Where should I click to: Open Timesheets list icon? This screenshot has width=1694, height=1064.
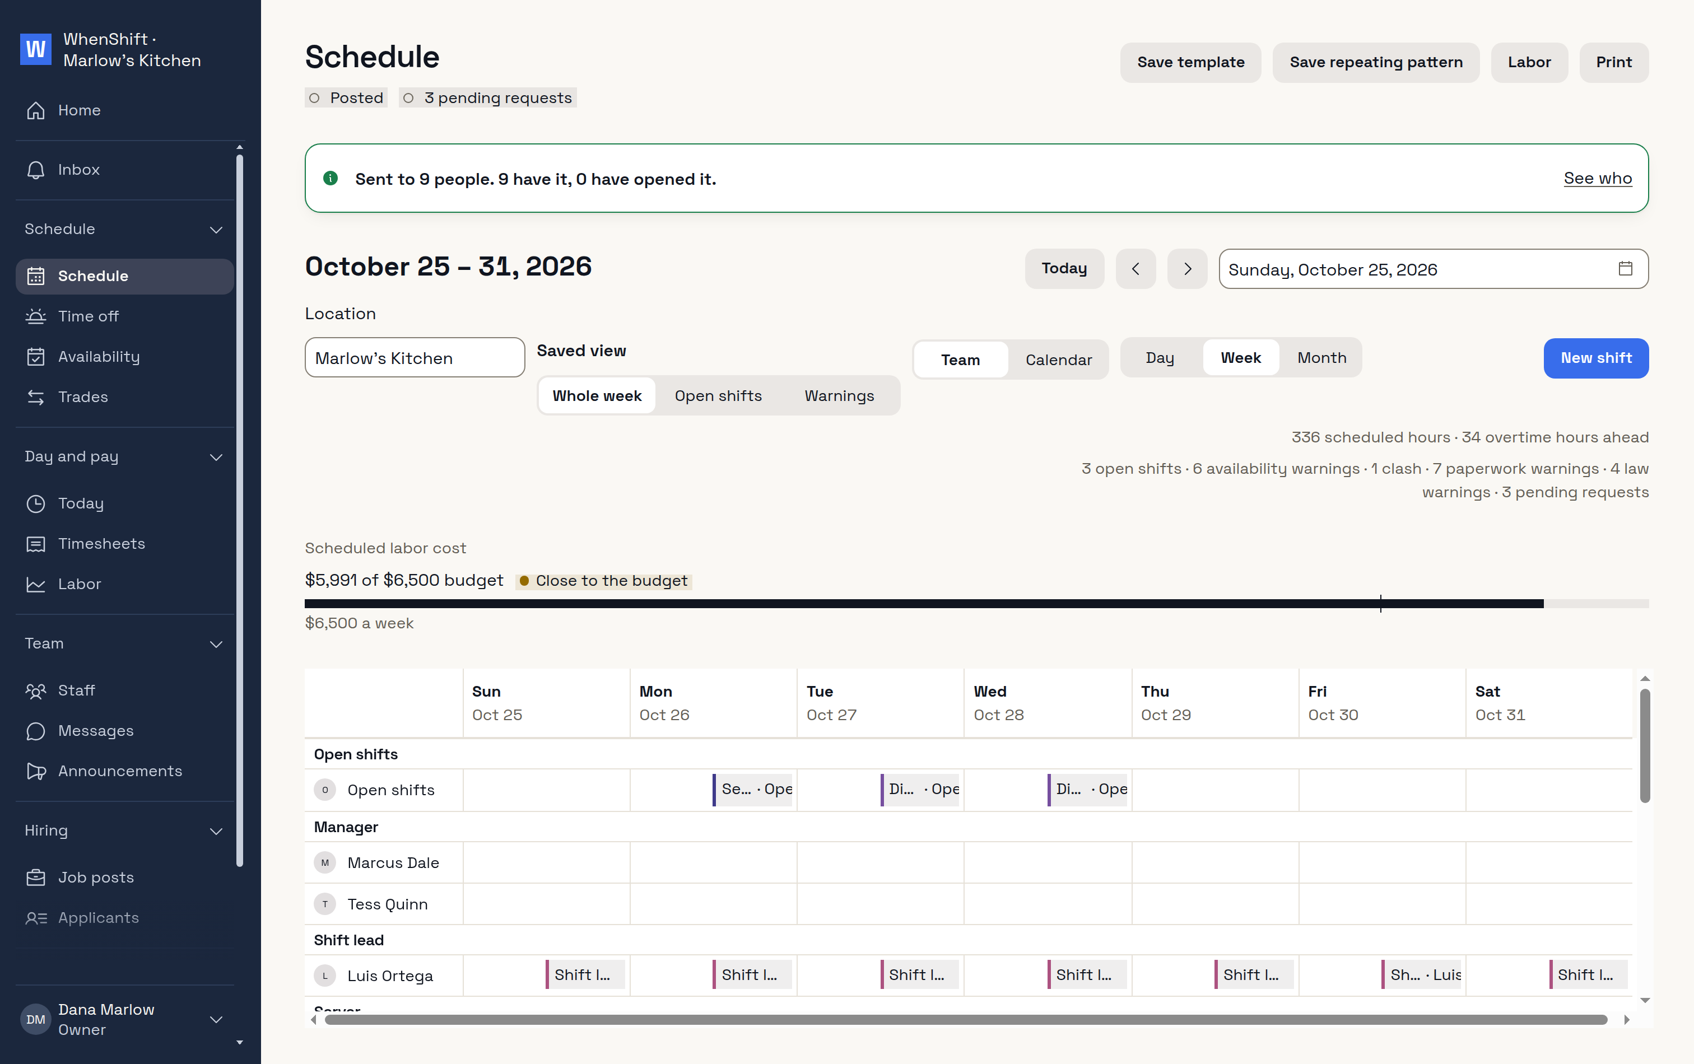click(x=36, y=544)
